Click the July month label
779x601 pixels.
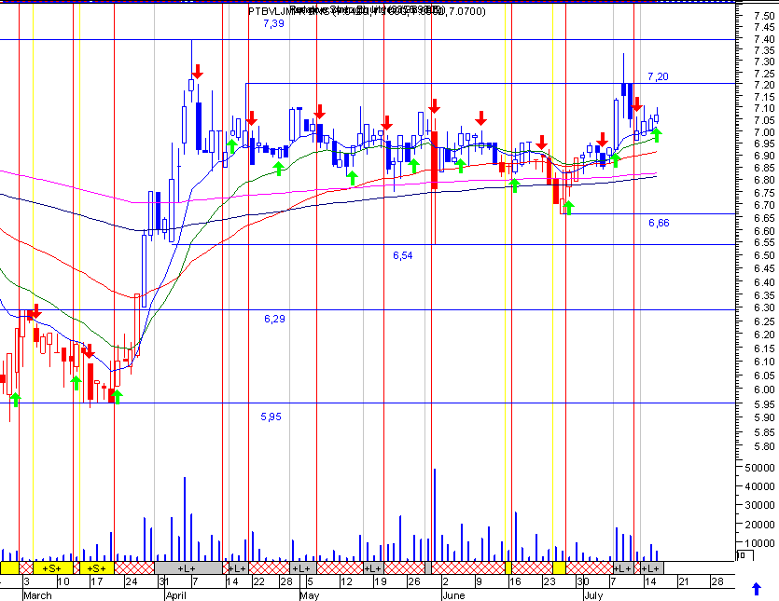[x=593, y=595]
